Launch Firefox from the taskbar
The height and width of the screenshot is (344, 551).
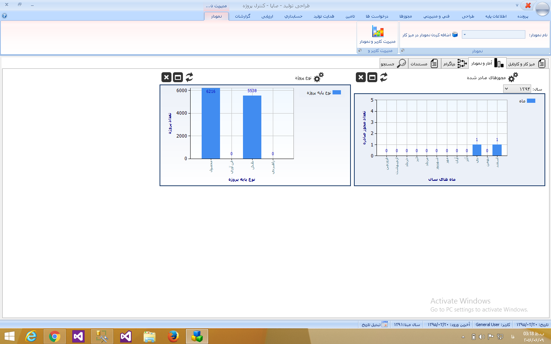point(173,336)
